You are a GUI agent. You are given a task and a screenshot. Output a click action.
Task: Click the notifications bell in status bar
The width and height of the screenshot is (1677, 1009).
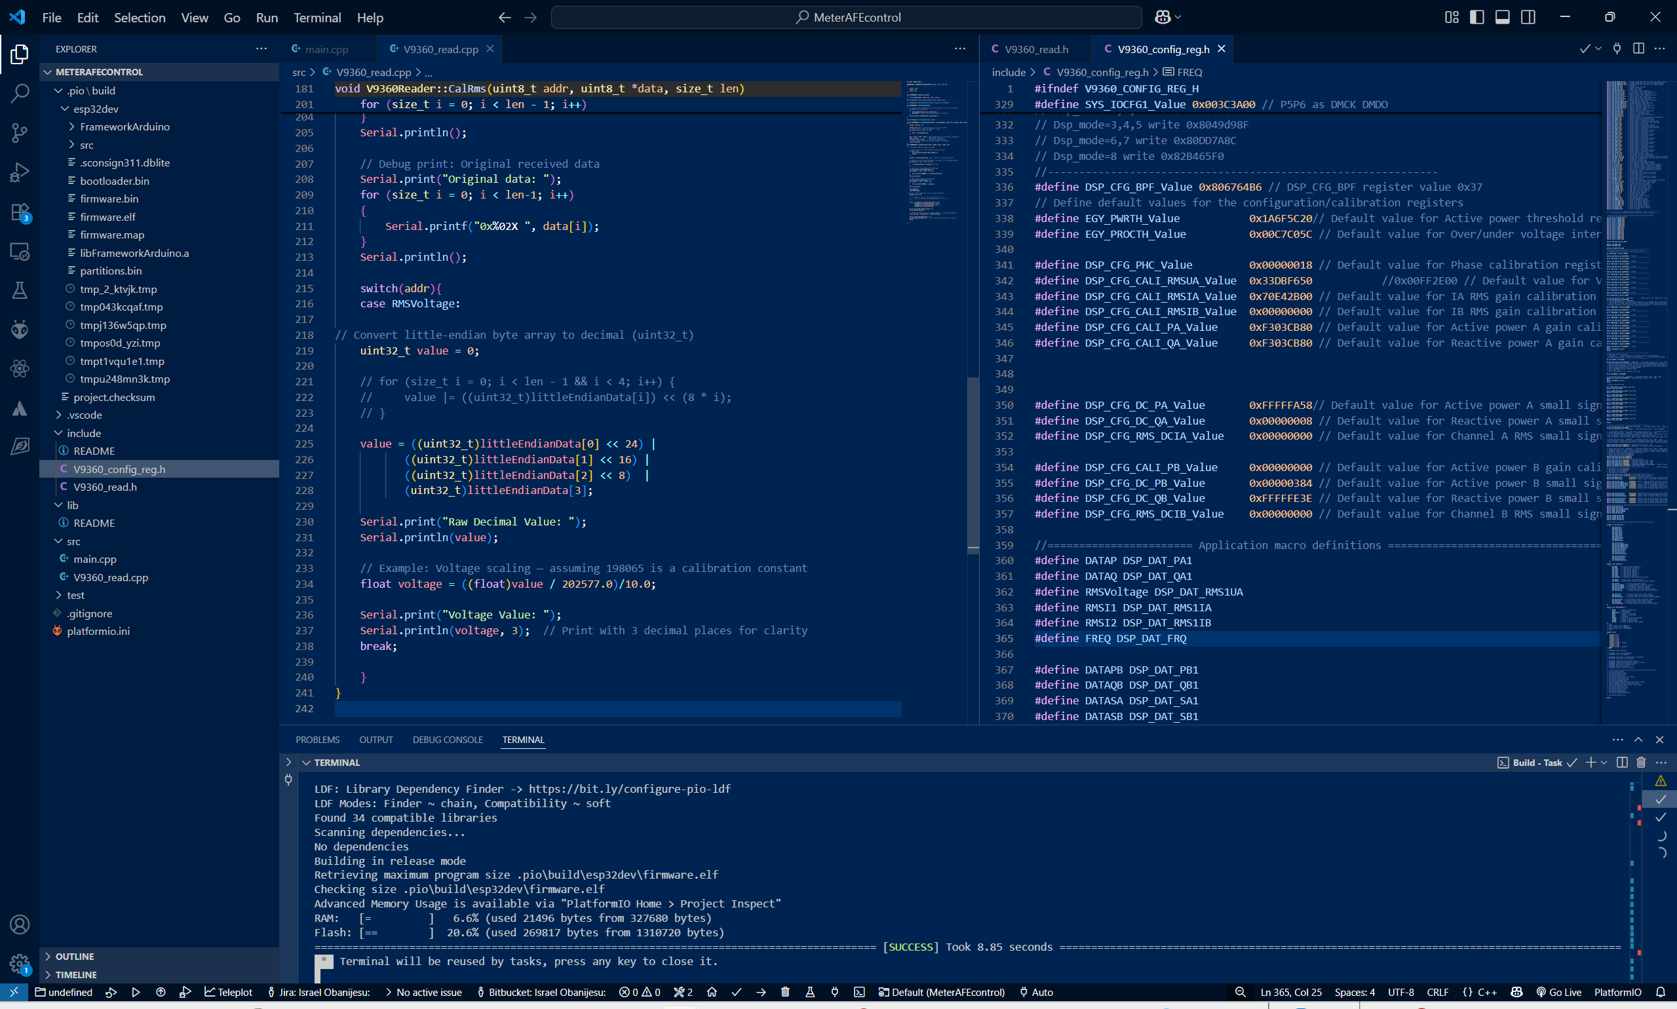click(1660, 992)
